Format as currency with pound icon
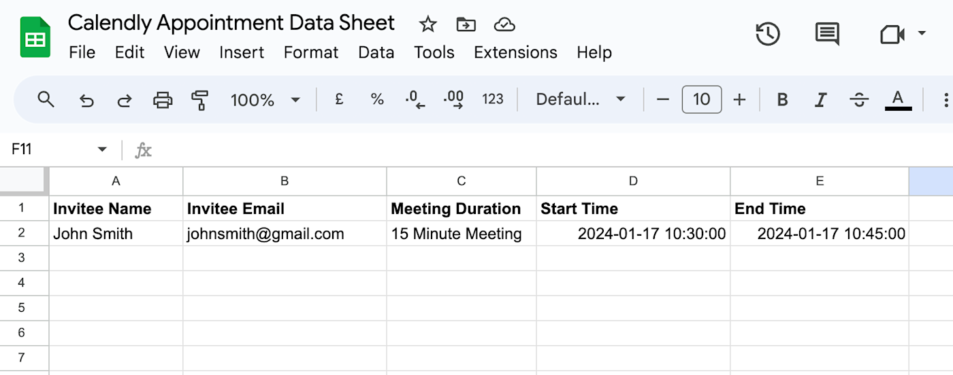Image resolution: width=953 pixels, height=375 pixels. point(339,100)
